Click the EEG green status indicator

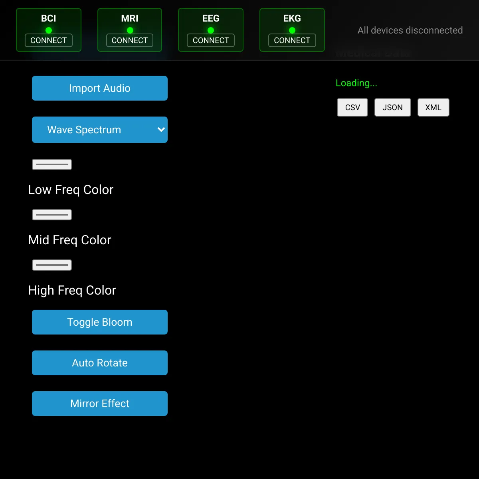point(211,30)
